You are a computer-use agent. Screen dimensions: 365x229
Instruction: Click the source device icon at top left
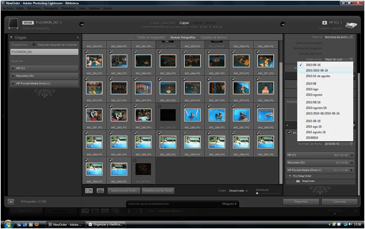coord(13,24)
